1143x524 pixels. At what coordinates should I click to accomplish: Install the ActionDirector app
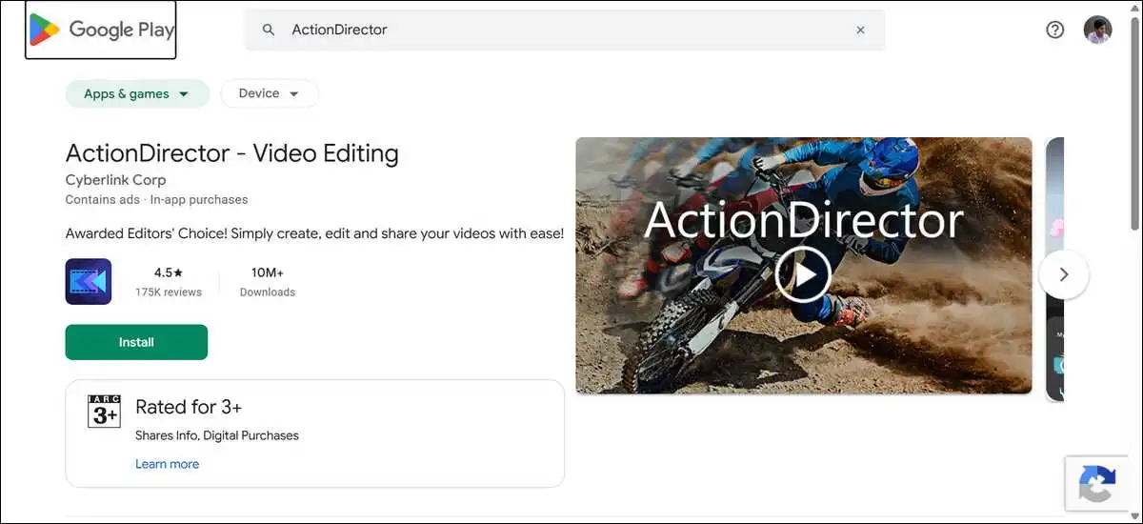[x=136, y=342]
